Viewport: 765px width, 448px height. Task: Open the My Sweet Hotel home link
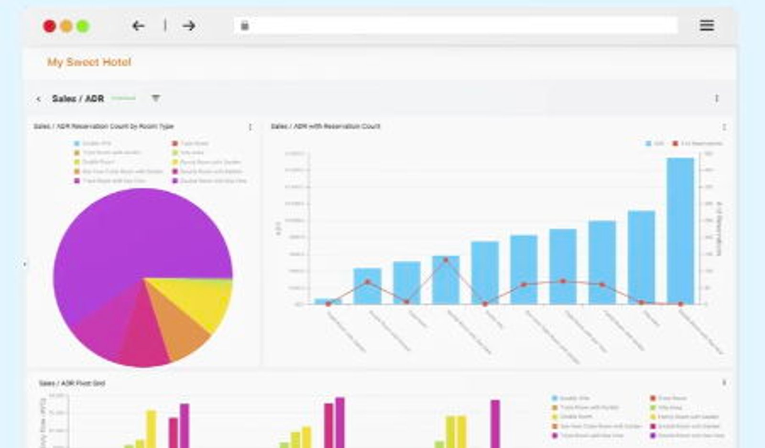(x=89, y=62)
